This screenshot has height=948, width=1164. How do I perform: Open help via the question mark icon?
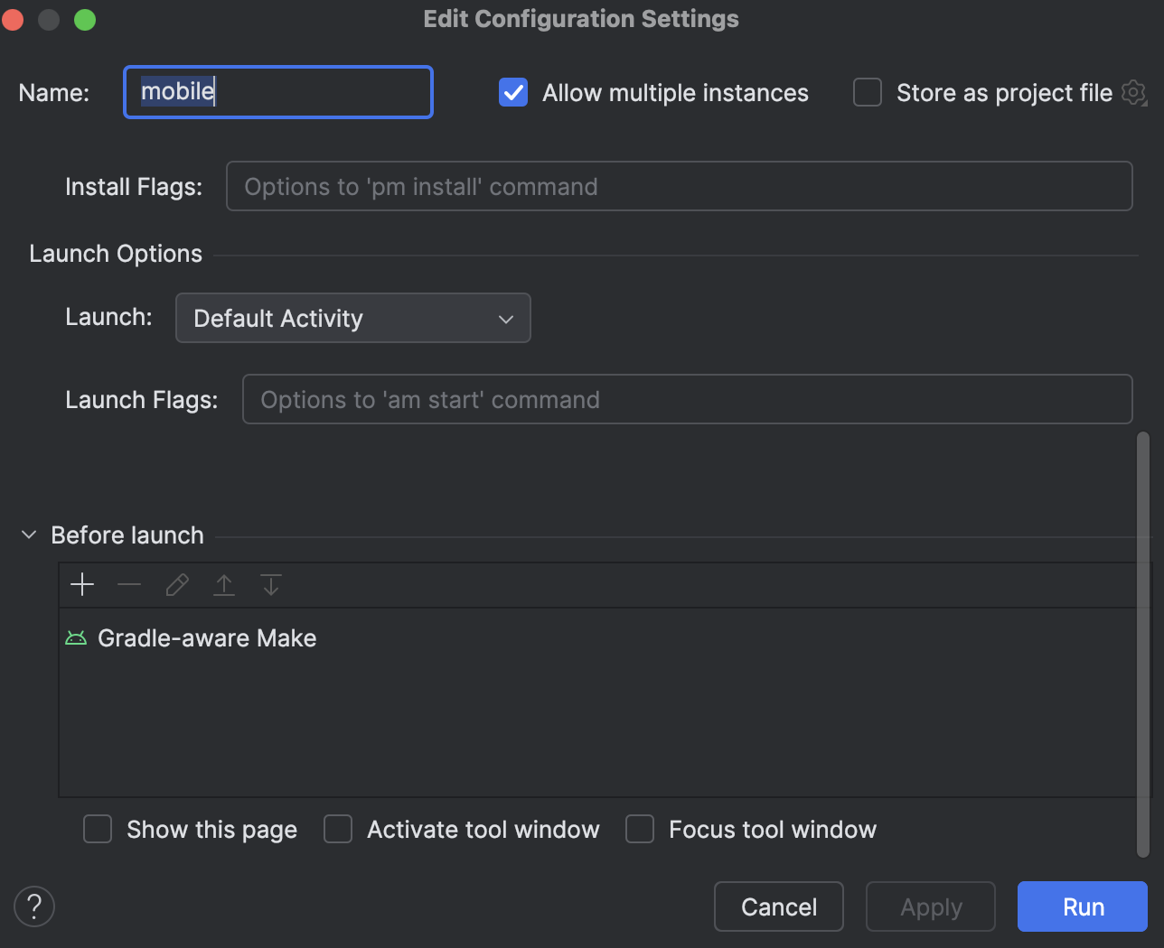(x=34, y=906)
